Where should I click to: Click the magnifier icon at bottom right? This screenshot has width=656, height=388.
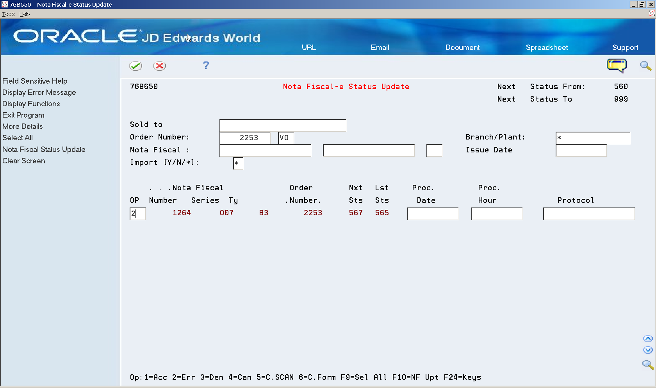(648, 365)
